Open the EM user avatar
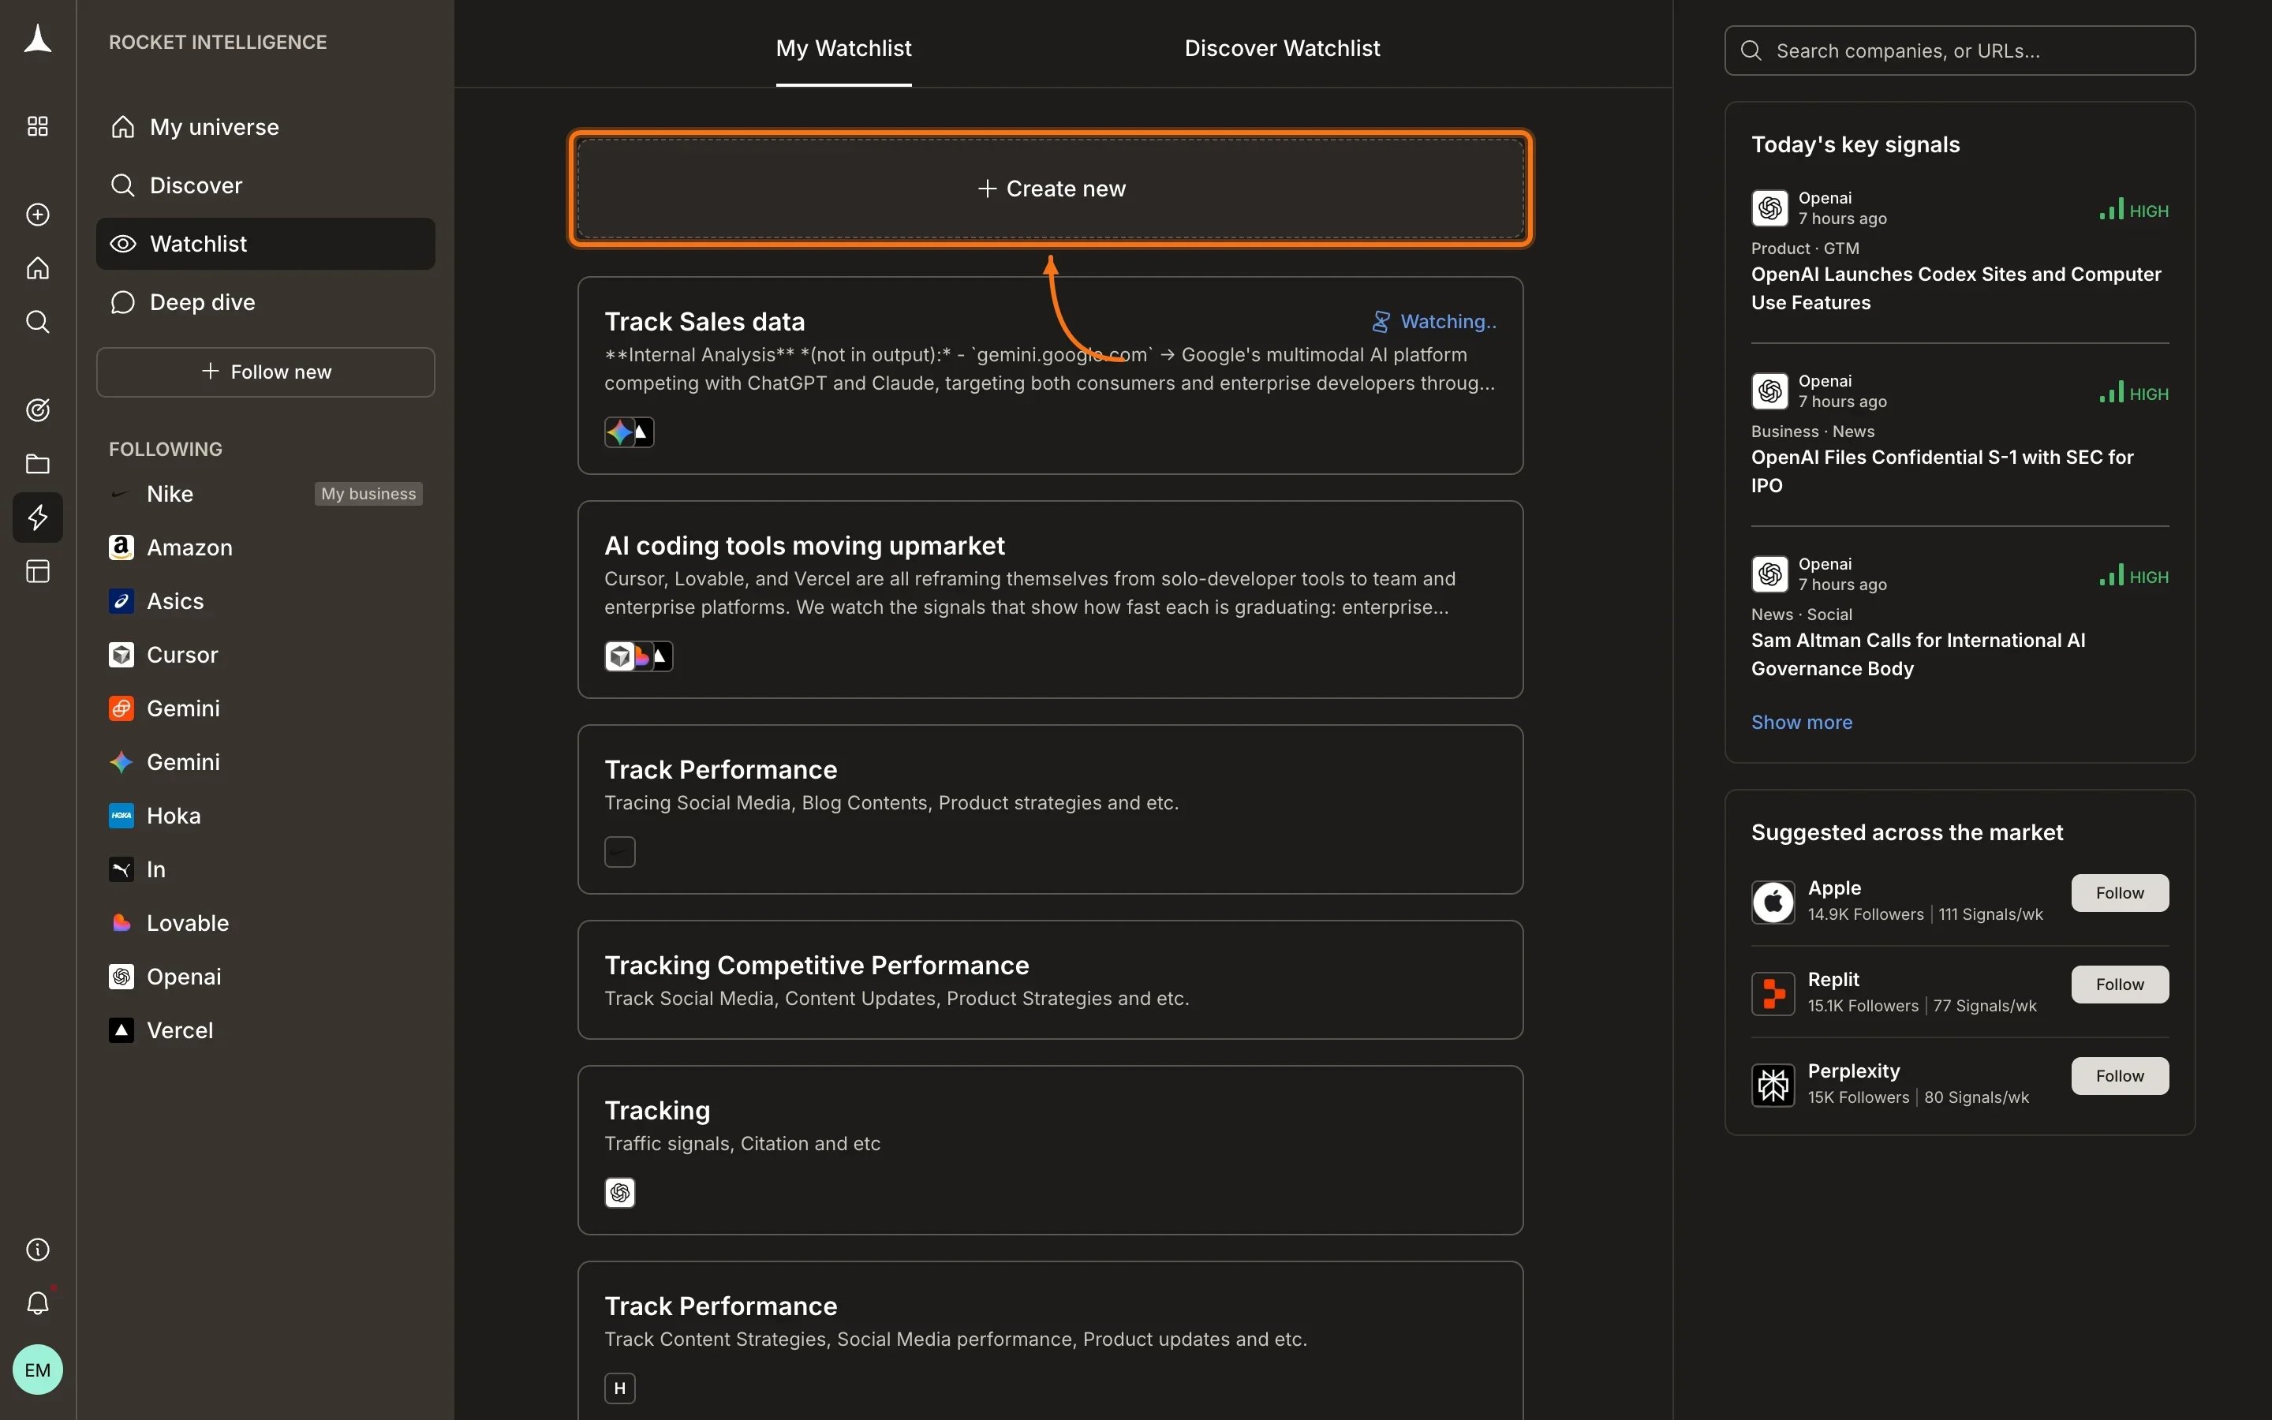 tap(38, 1370)
